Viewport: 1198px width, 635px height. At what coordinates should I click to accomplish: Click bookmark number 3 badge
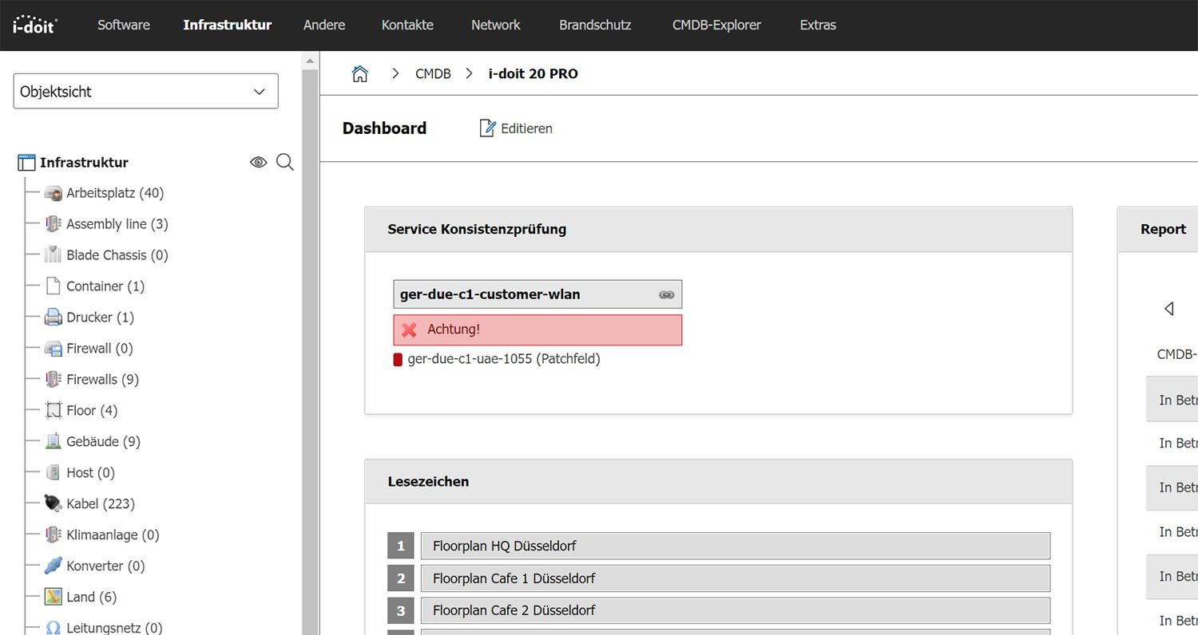pos(401,610)
